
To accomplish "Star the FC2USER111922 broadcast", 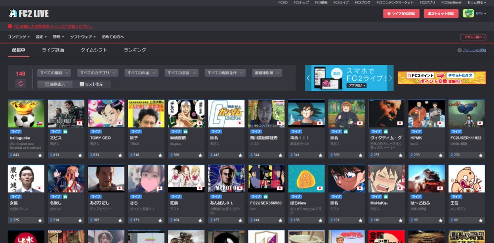I will [x=481, y=155].
